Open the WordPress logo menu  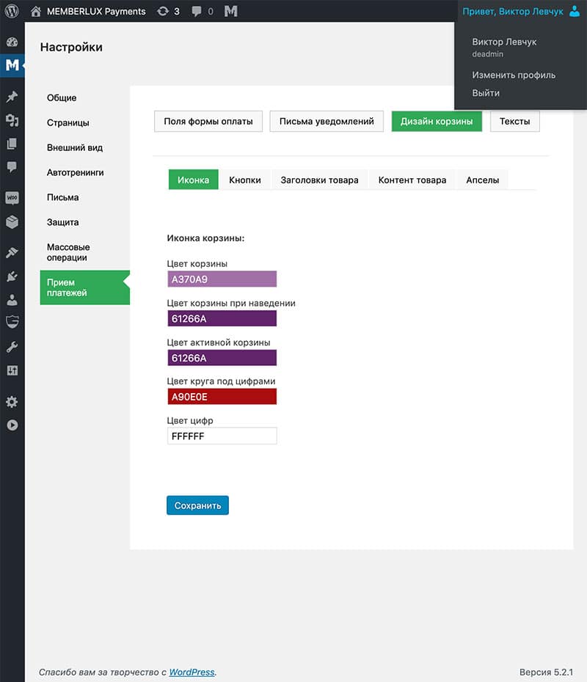pos(12,11)
